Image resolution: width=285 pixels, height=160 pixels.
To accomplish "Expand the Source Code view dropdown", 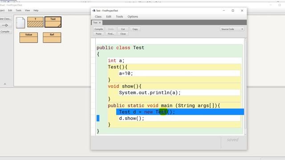I will coord(232,29).
